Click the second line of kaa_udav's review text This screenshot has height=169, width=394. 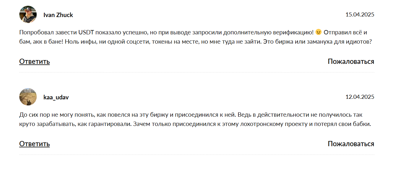(195, 125)
